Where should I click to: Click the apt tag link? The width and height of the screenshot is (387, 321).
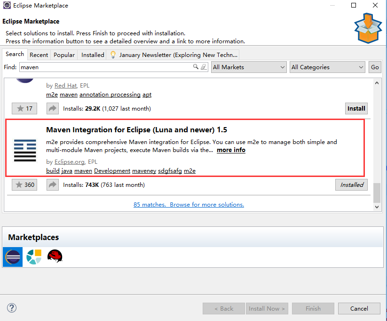[x=147, y=95]
